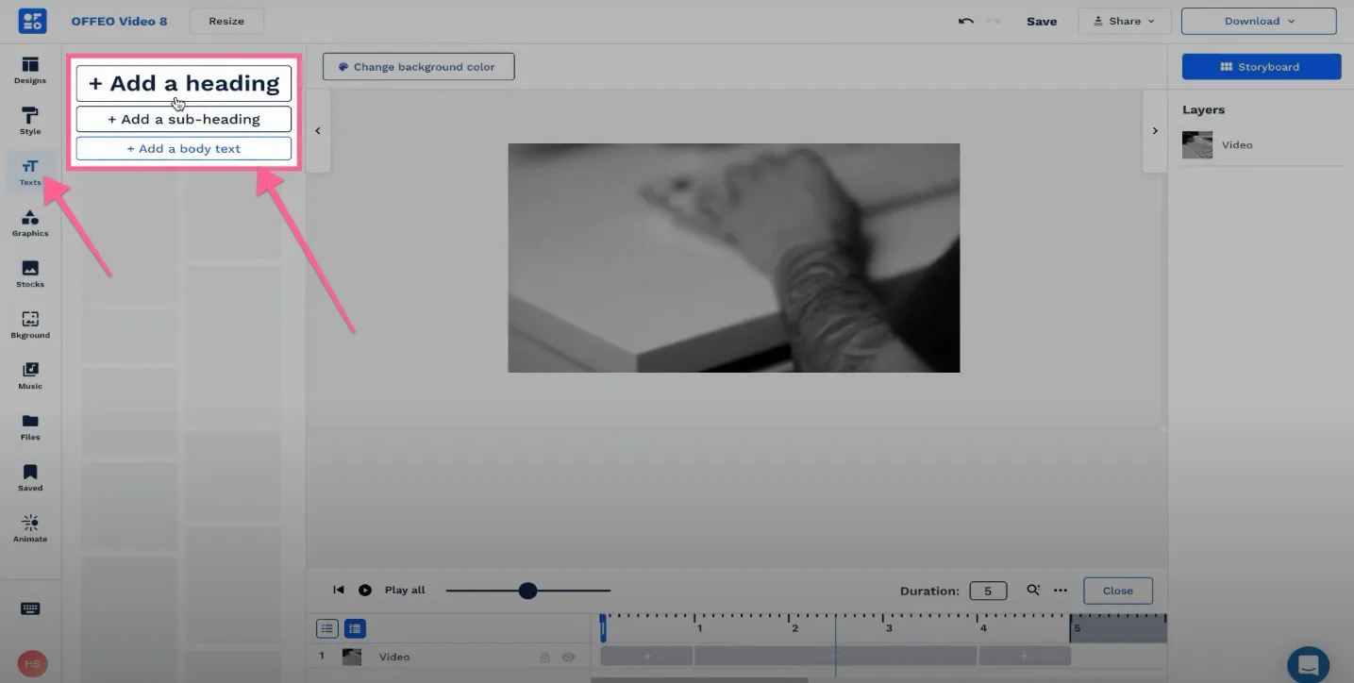Viewport: 1354px width, 683px height.
Task: Open the timeline more options ellipsis
Action: click(x=1061, y=591)
